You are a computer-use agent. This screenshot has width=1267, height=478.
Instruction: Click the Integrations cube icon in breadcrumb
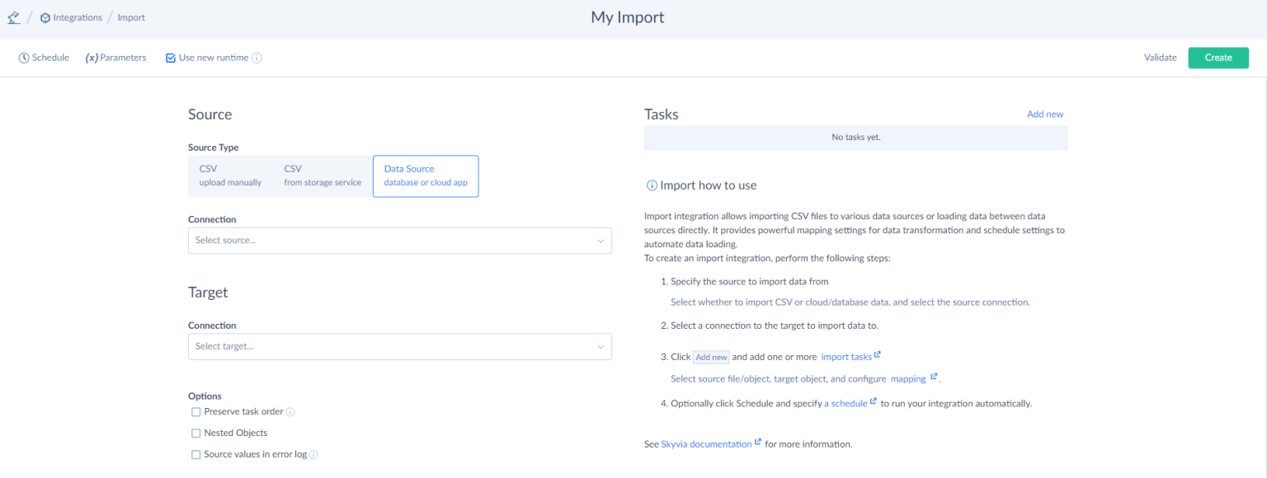(x=45, y=18)
